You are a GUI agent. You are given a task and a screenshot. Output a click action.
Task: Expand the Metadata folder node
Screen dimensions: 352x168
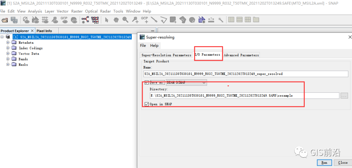(x=8, y=43)
